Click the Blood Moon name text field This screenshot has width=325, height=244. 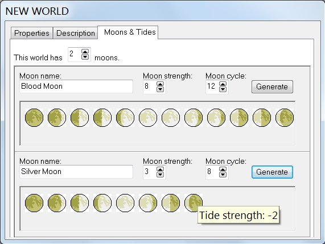pyautogui.click(x=76, y=86)
